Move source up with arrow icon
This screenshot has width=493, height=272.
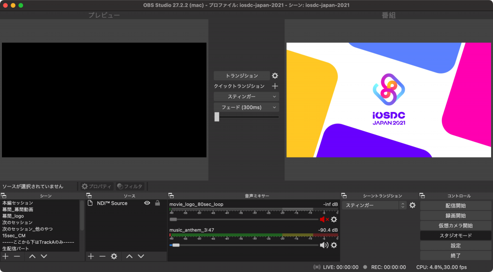coord(129,256)
